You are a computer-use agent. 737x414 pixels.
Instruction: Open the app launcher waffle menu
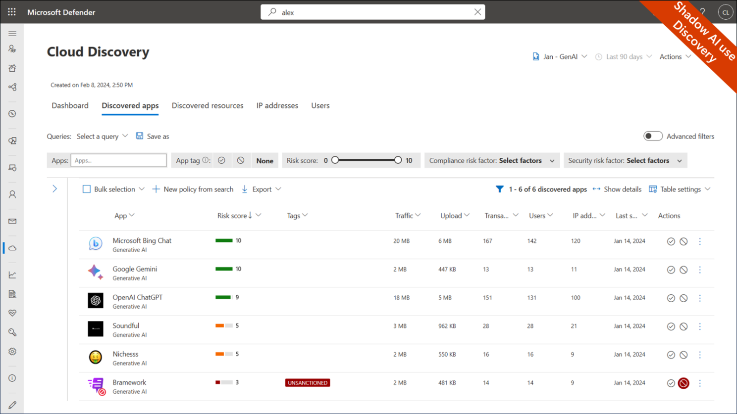click(11, 12)
